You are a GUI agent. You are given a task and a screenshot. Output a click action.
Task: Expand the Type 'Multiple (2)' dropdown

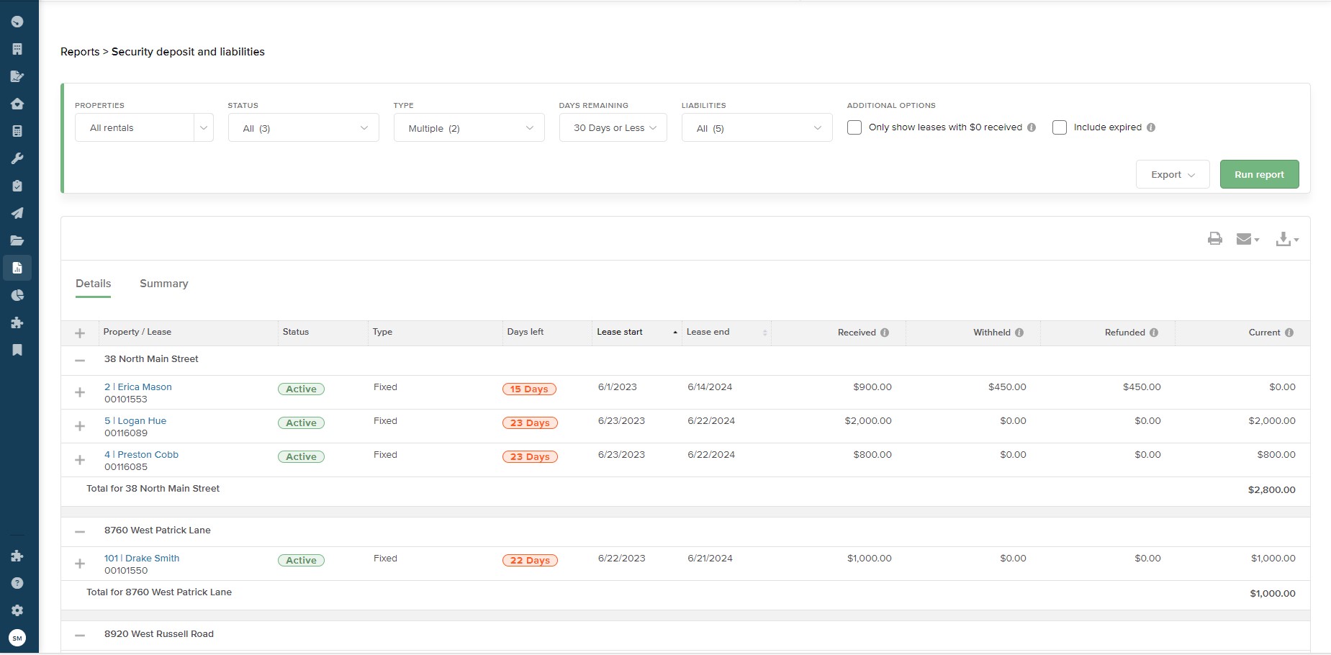pos(469,127)
